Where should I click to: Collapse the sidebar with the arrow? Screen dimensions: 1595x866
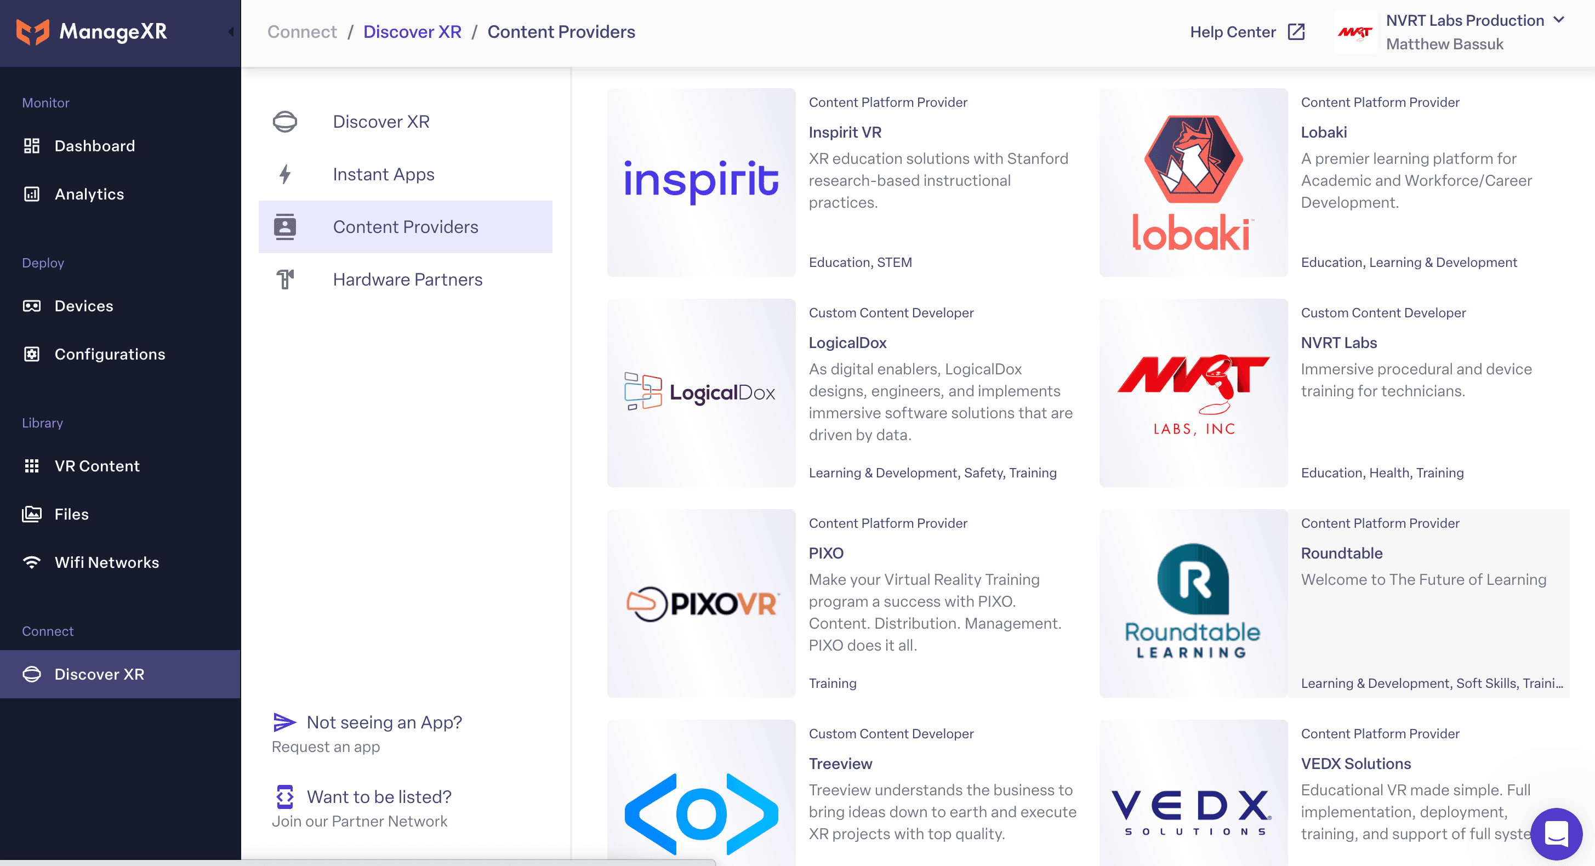point(231,32)
